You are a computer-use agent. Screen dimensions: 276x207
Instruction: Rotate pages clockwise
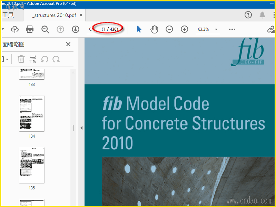pyautogui.click(x=56, y=59)
